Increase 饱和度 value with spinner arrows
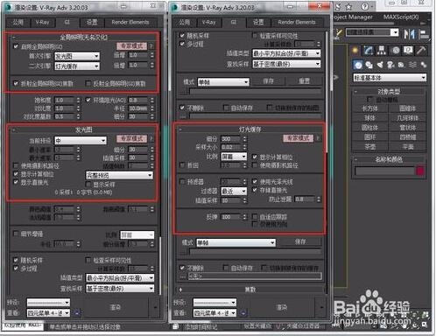 point(78,98)
